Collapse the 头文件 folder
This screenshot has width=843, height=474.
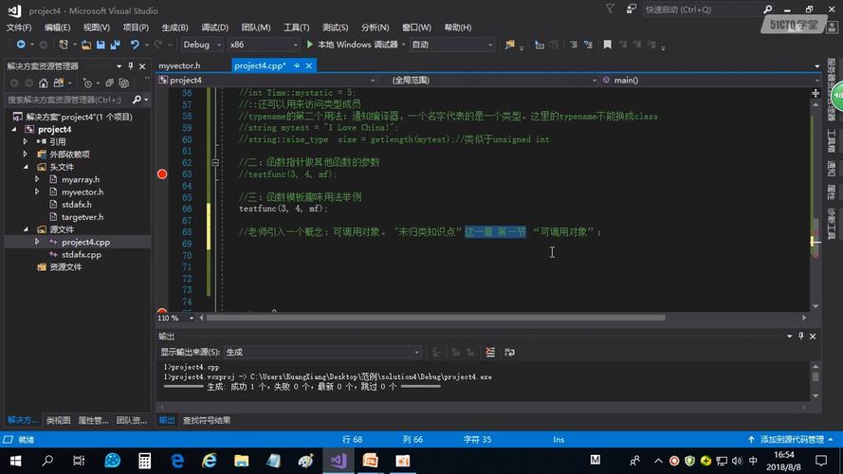click(26, 167)
